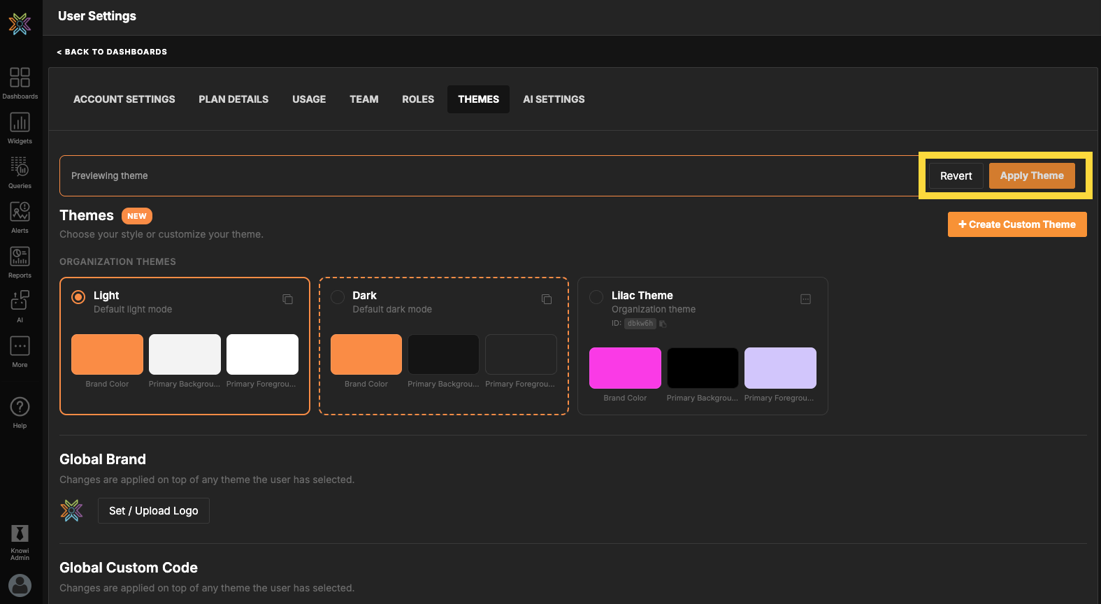Screen dimensions: 1101x604
Task: Open the Alerts section icon
Action: tap(20, 212)
